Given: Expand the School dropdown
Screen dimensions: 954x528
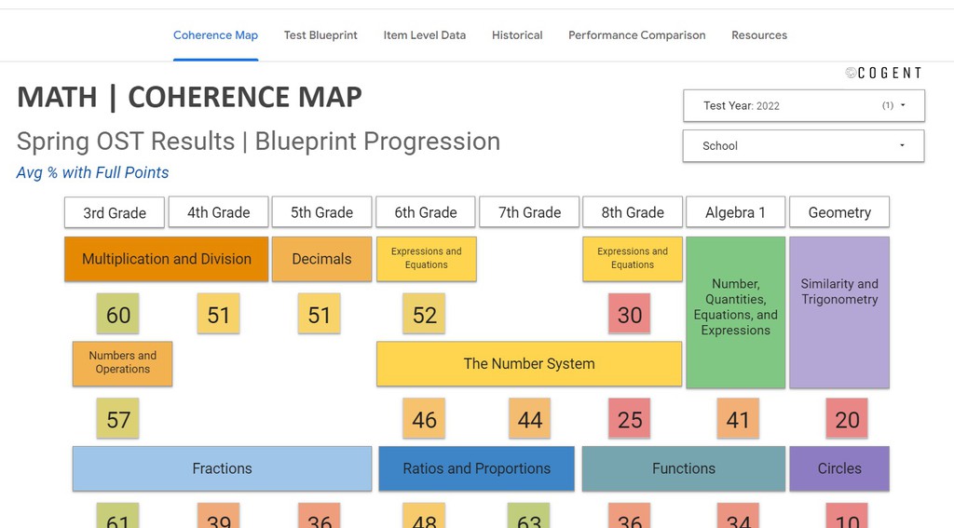Looking at the screenshot, I should (x=804, y=146).
